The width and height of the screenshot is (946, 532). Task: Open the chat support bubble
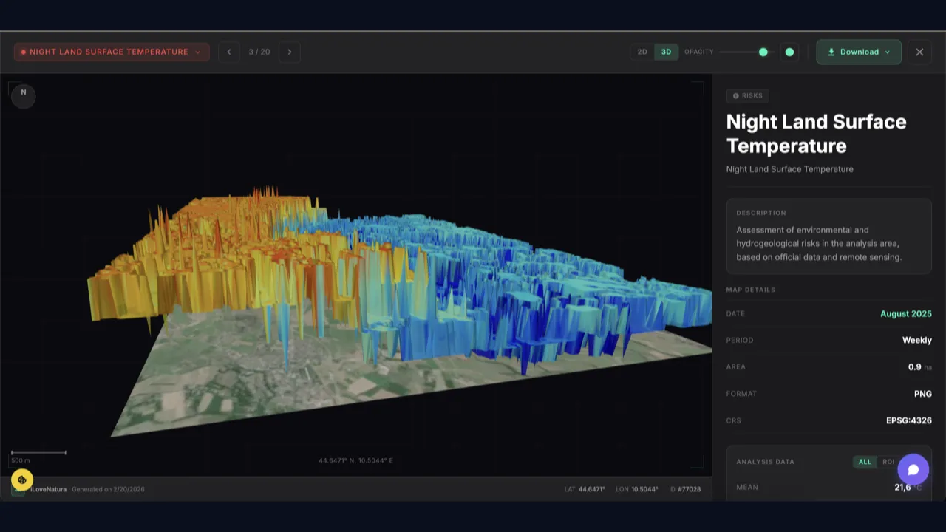pyautogui.click(x=913, y=469)
